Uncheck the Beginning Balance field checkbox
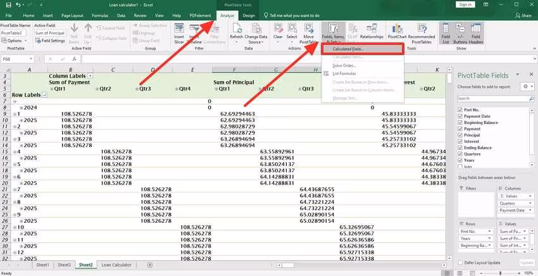The image size is (538, 276). (x=460, y=123)
